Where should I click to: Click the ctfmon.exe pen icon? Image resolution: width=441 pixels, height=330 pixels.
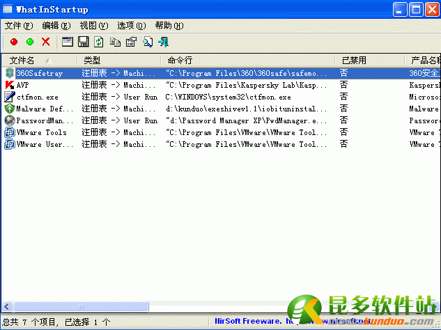click(x=10, y=97)
